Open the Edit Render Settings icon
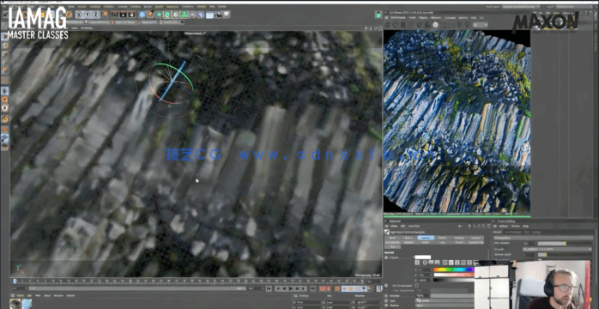 131,15
